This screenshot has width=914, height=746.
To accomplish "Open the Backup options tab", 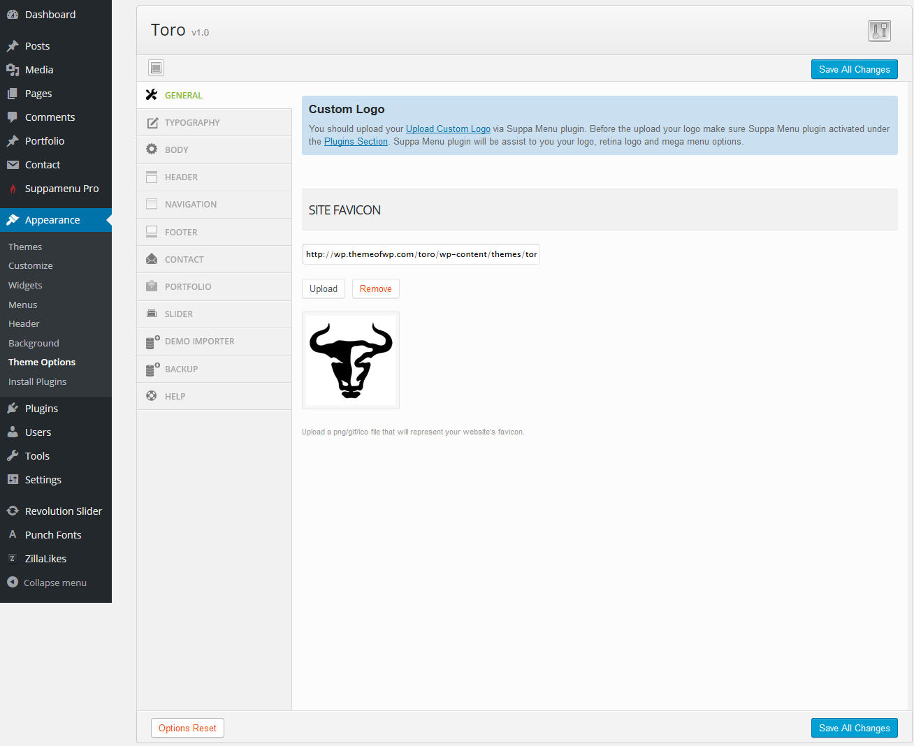I will click(x=215, y=369).
